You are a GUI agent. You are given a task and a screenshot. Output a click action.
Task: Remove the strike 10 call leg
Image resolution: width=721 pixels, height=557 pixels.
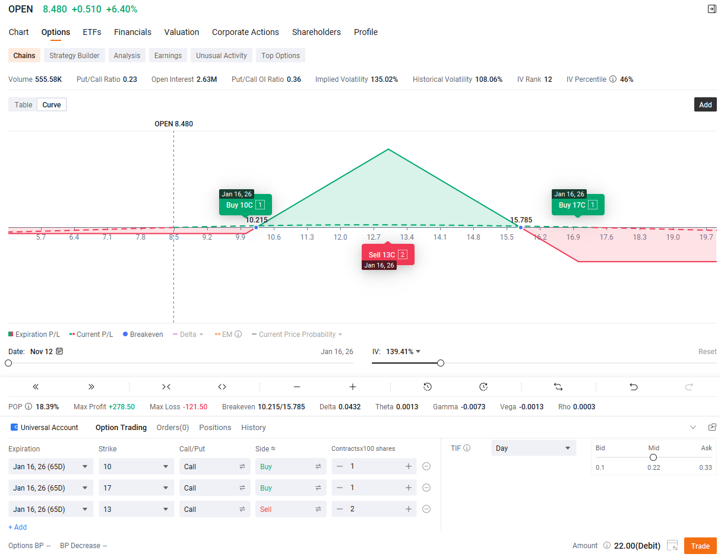coord(426,466)
